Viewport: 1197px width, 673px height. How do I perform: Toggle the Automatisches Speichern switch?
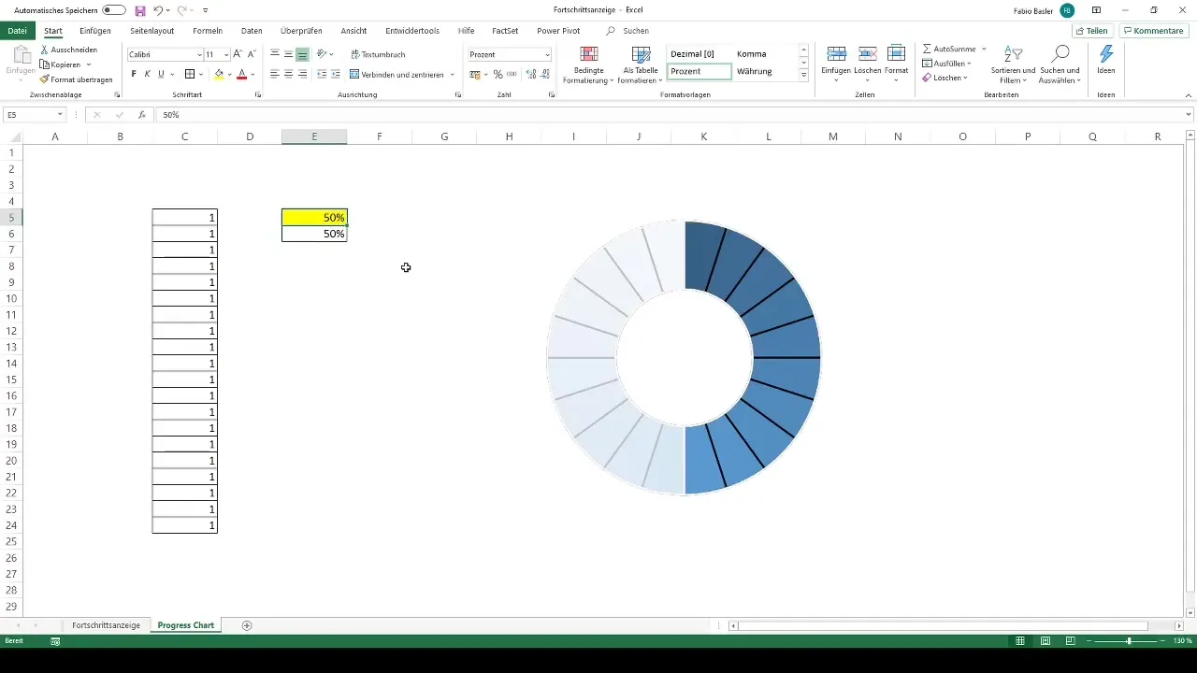click(114, 10)
